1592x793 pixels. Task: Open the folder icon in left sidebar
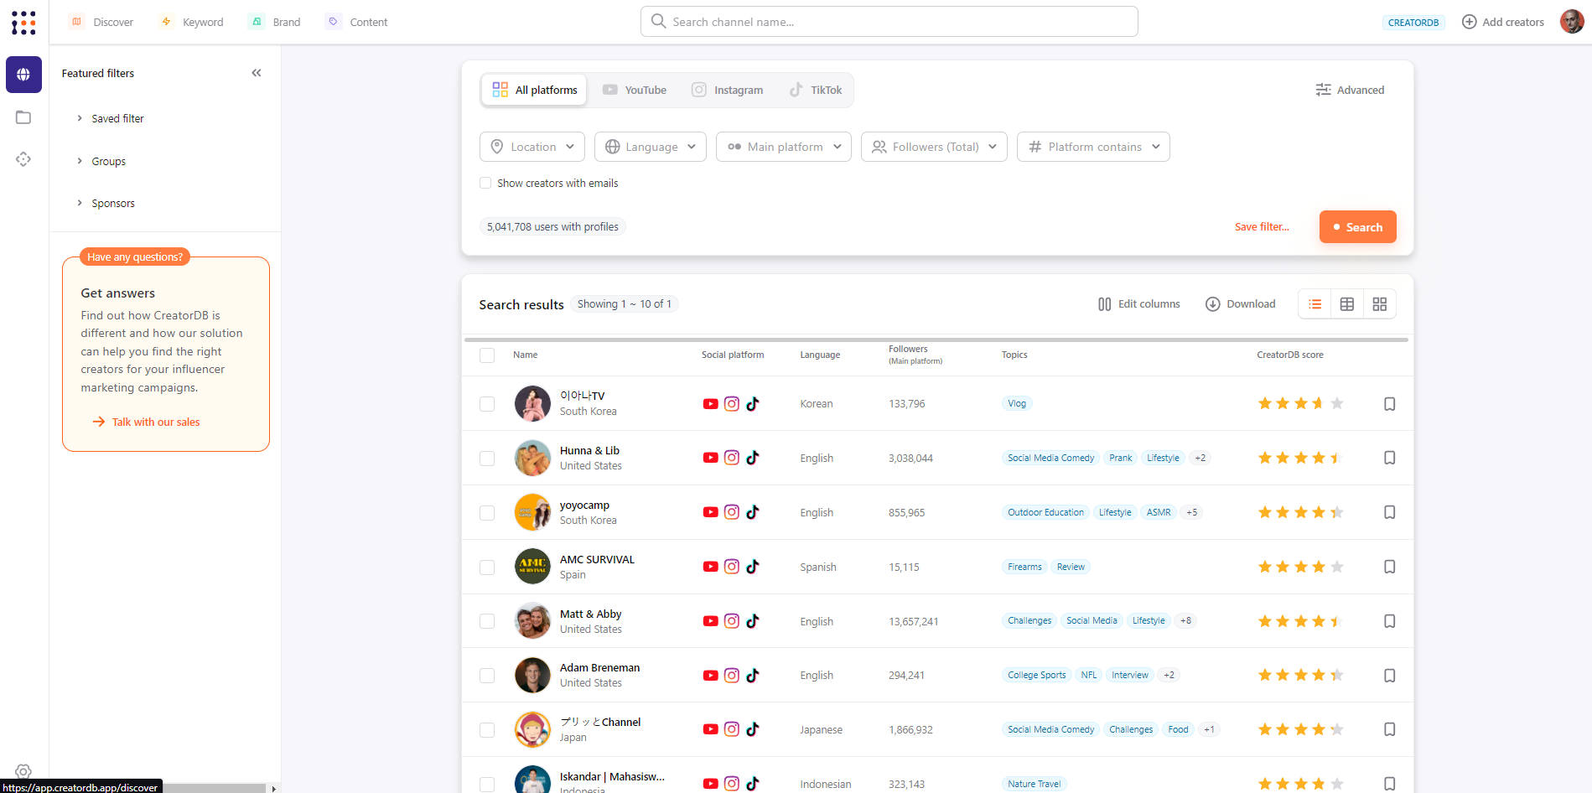tap(23, 117)
